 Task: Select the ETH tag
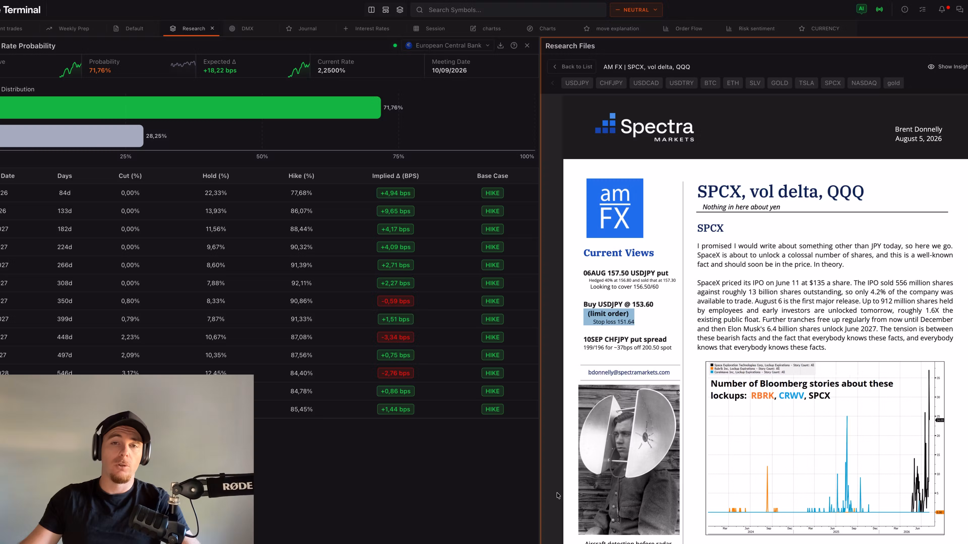733,83
